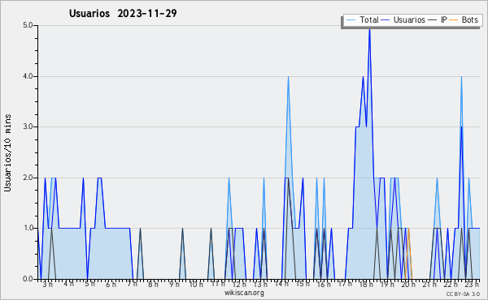This screenshot has width=488, height=300.
Task: Click the '6 h' x-axis label
Action: coord(111,284)
